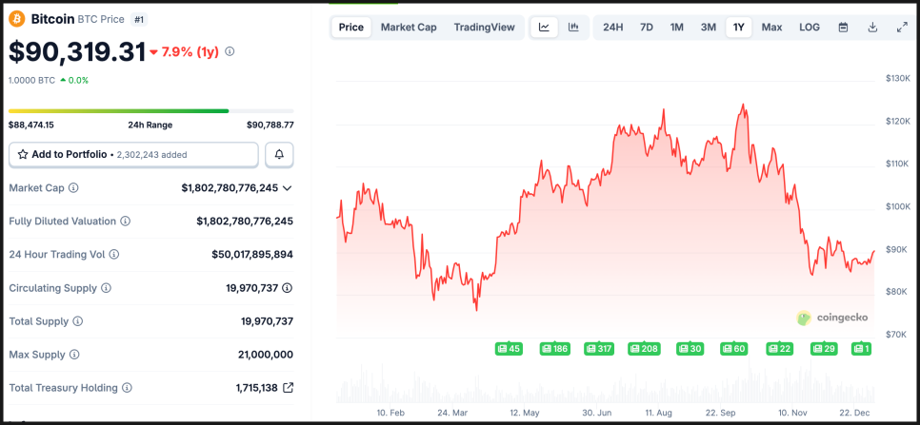Switch to the candlestick chart view

coord(573,27)
